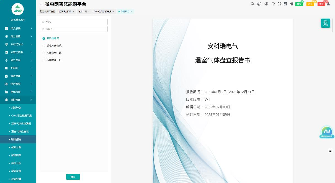Enter fullscreen with the expand icon
The width and height of the screenshot is (335, 183).
coord(279,4)
